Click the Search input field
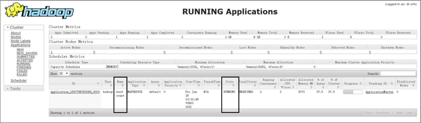The image size is (421, 123). pyautogui.click(x=398, y=74)
